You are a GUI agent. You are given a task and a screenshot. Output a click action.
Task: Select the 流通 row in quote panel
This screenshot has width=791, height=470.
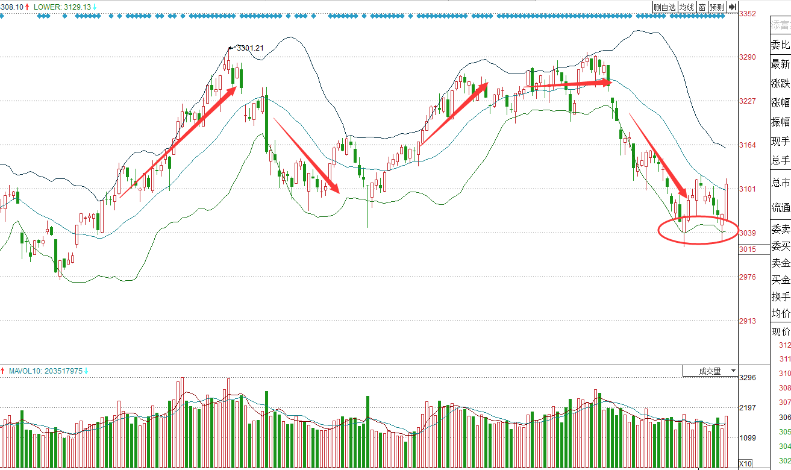pos(780,207)
